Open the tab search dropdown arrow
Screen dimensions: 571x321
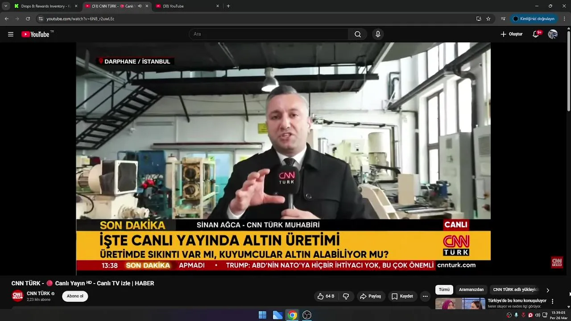[6, 6]
